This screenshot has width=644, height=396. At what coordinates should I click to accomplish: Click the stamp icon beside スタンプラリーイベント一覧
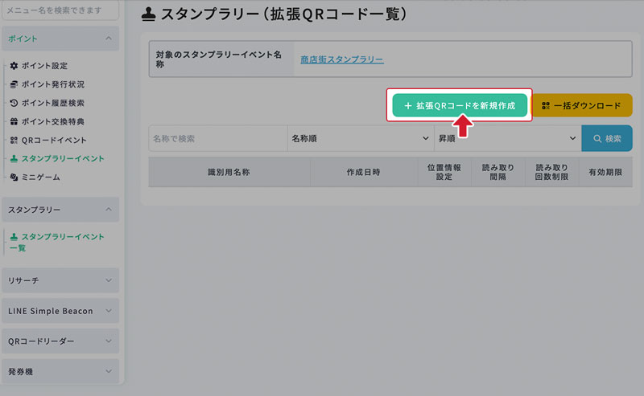pyautogui.click(x=14, y=236)
